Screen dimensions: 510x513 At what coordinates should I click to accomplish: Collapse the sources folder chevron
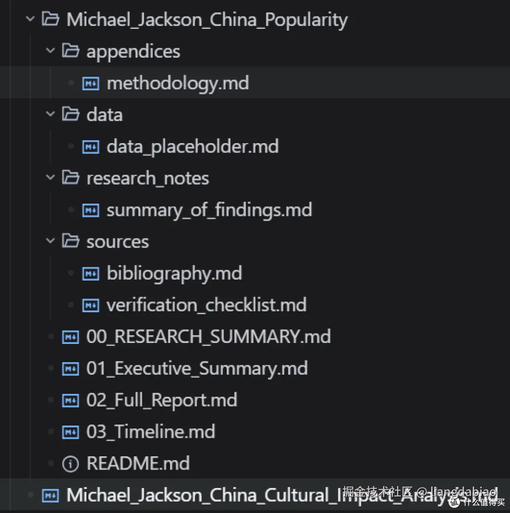coord(50,241)
